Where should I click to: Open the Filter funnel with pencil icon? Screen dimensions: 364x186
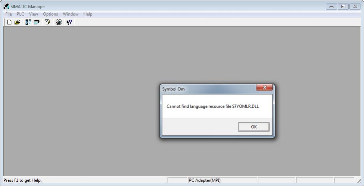click(x=48, y=22)
